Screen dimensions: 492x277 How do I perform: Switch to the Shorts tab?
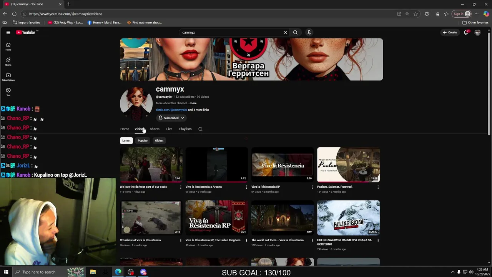click(155, 129)
